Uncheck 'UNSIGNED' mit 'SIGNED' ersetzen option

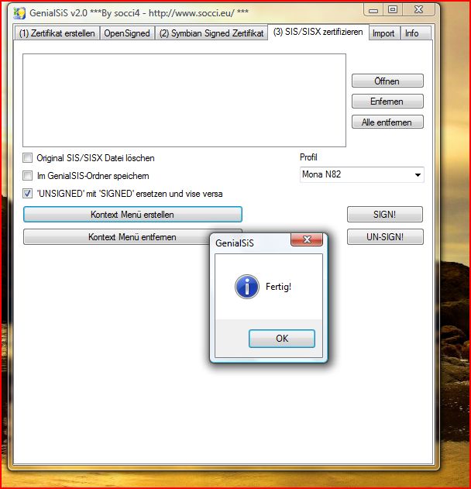[27, 194]
